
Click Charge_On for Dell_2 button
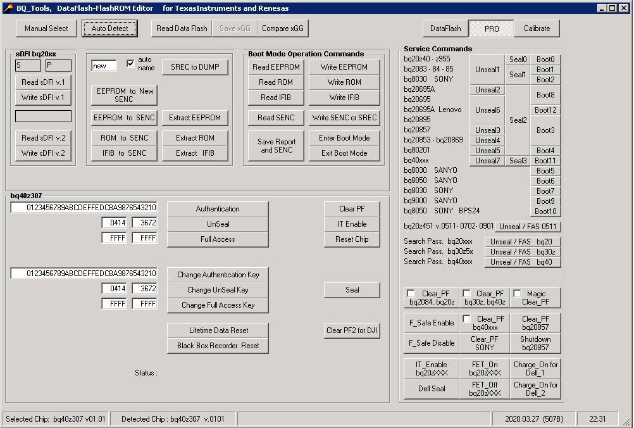pos(535,389)
